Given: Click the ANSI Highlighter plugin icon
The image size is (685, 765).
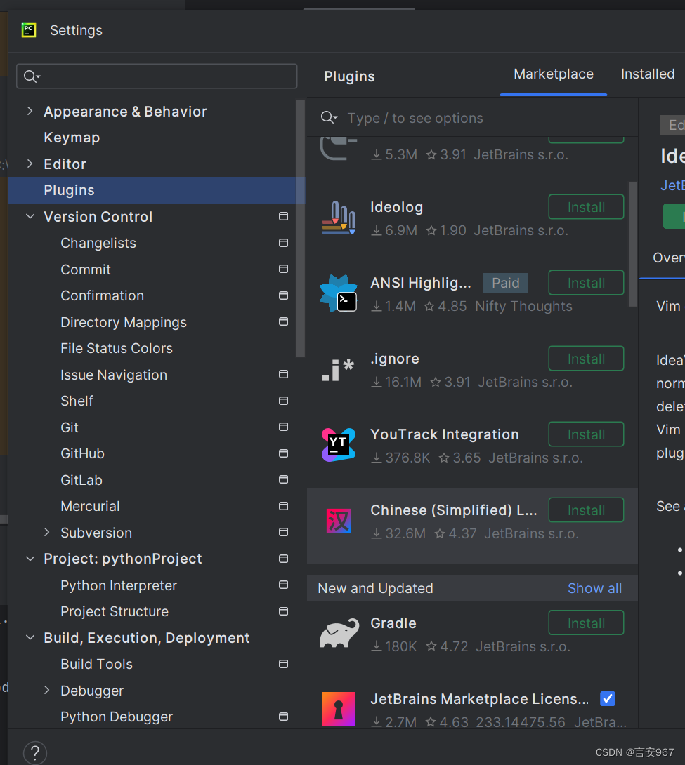Looking at the screenshot, I should [339, 293].
